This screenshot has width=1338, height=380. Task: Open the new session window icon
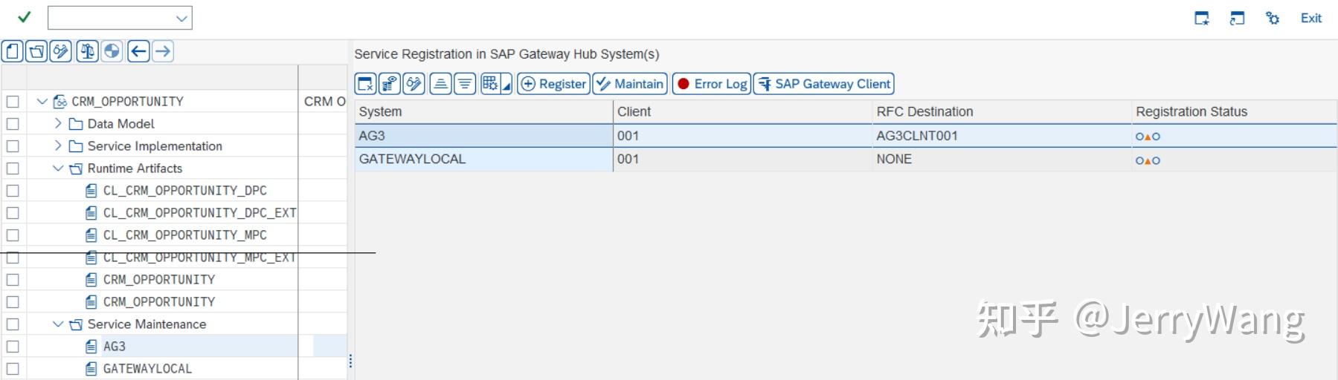[x=1202, y=18]
